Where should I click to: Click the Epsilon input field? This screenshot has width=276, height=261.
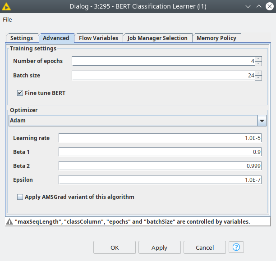coord(160,180)
